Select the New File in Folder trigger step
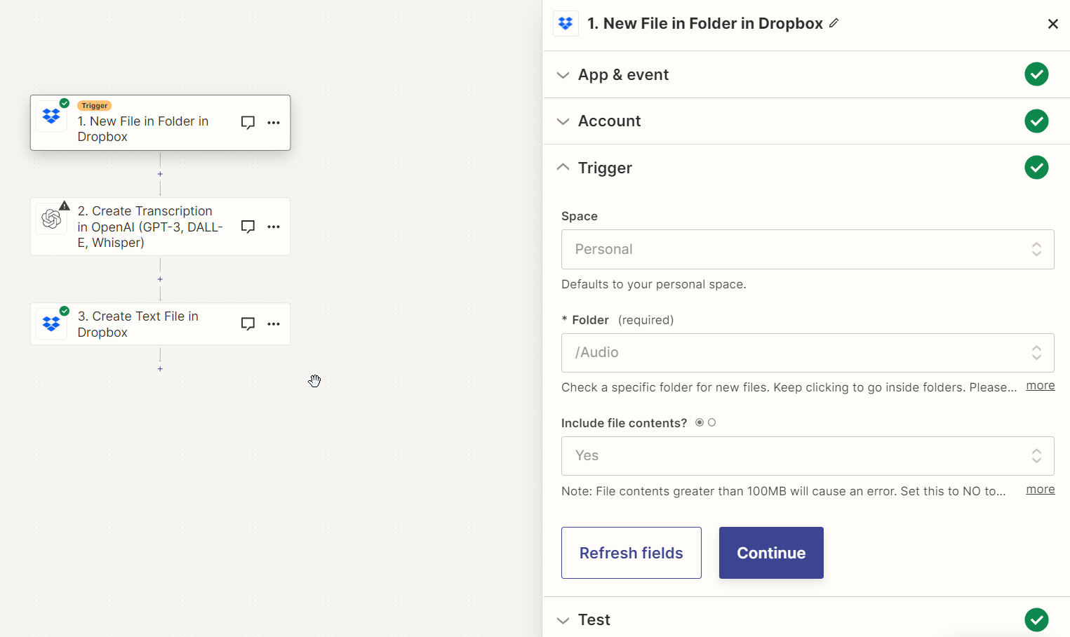The width and height of the screenshot is (1070, 637). tap(160, 123)
